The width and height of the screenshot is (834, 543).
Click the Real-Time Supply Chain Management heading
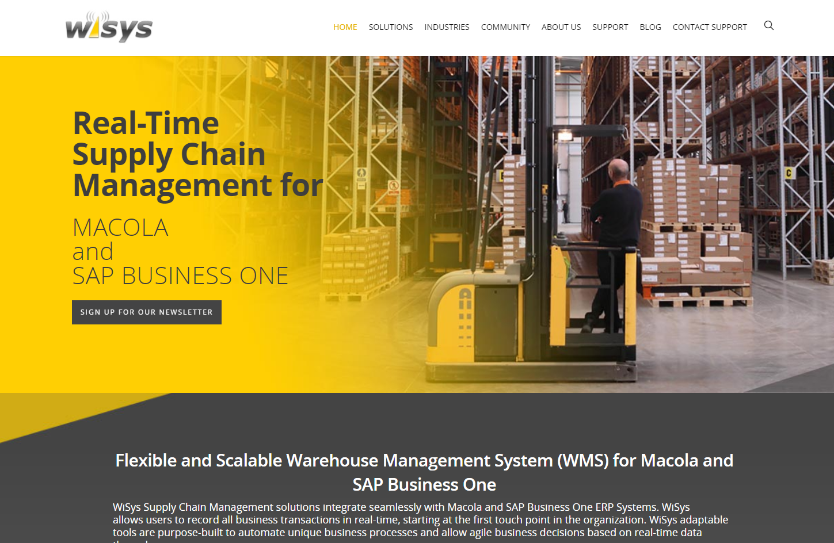tap(198, 154)
